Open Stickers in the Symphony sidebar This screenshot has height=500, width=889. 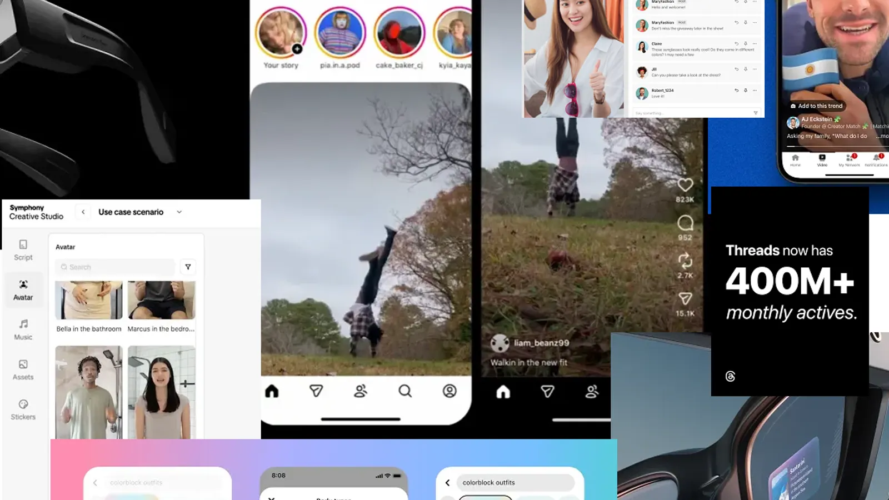coord(23,409)
